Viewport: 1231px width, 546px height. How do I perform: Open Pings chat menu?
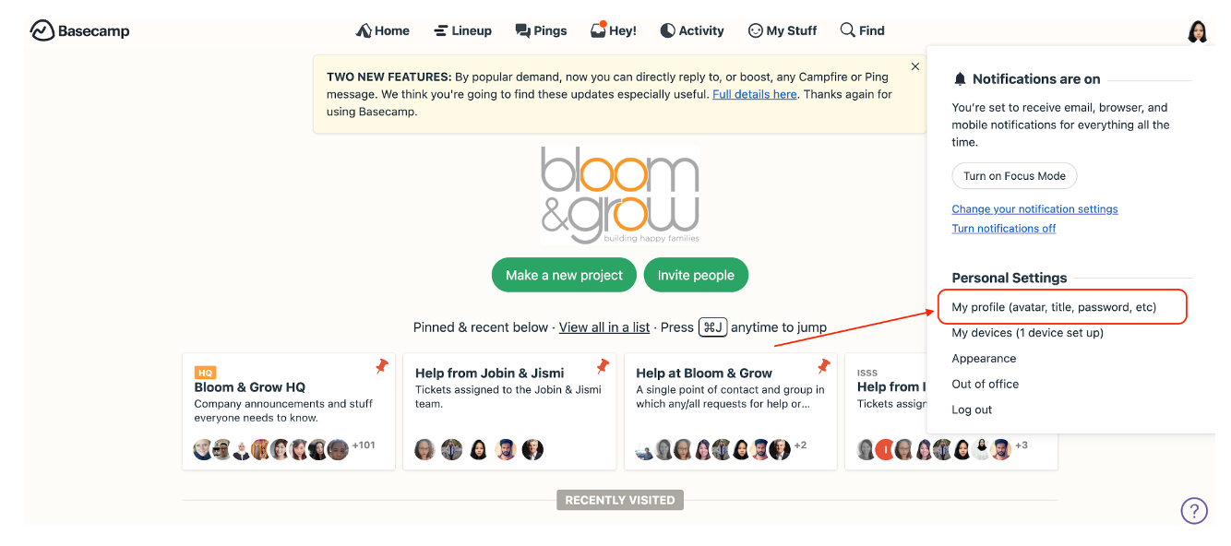(x=541, y=30)
